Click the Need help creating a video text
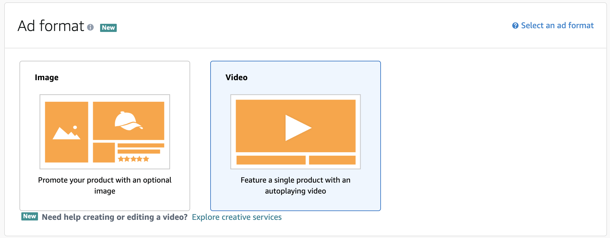 (115, 216)
